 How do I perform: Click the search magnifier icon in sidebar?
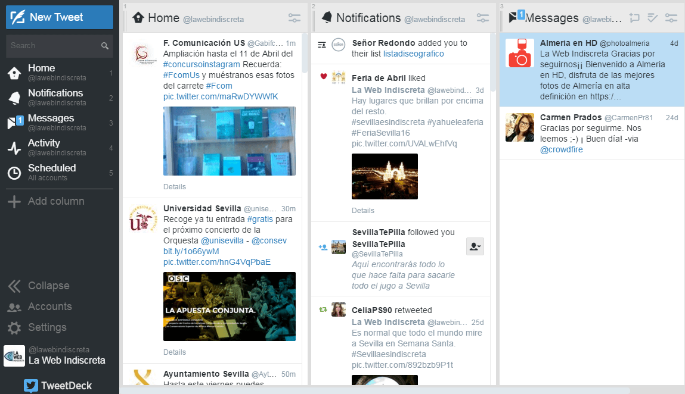point(105,46)
